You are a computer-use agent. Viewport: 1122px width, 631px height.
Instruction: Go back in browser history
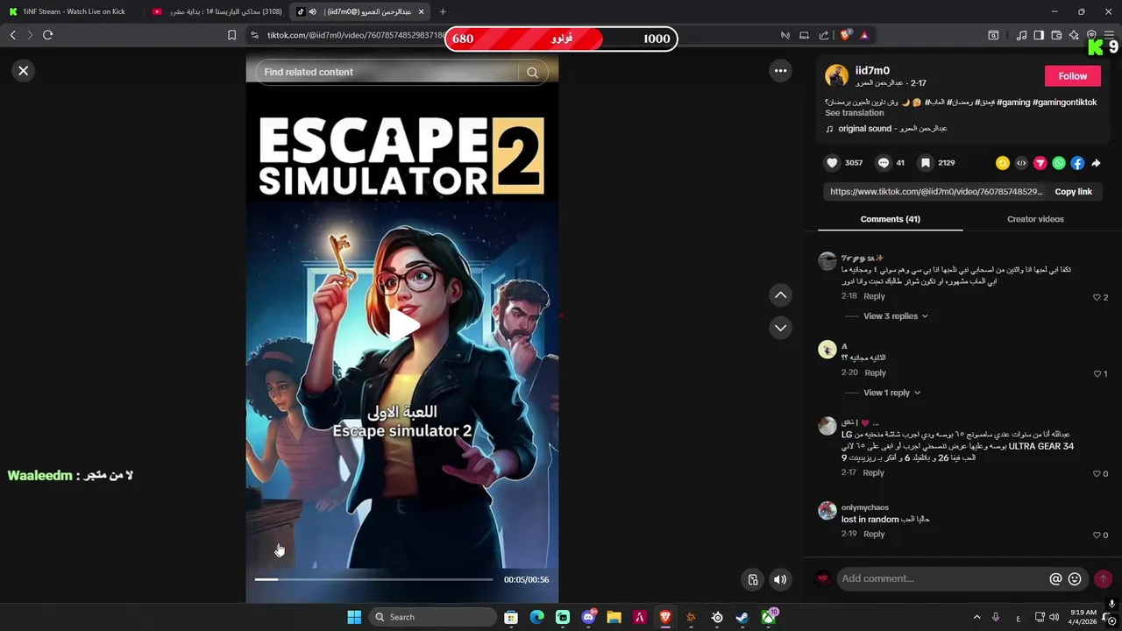pyautogui.click(x=12, y=35)
